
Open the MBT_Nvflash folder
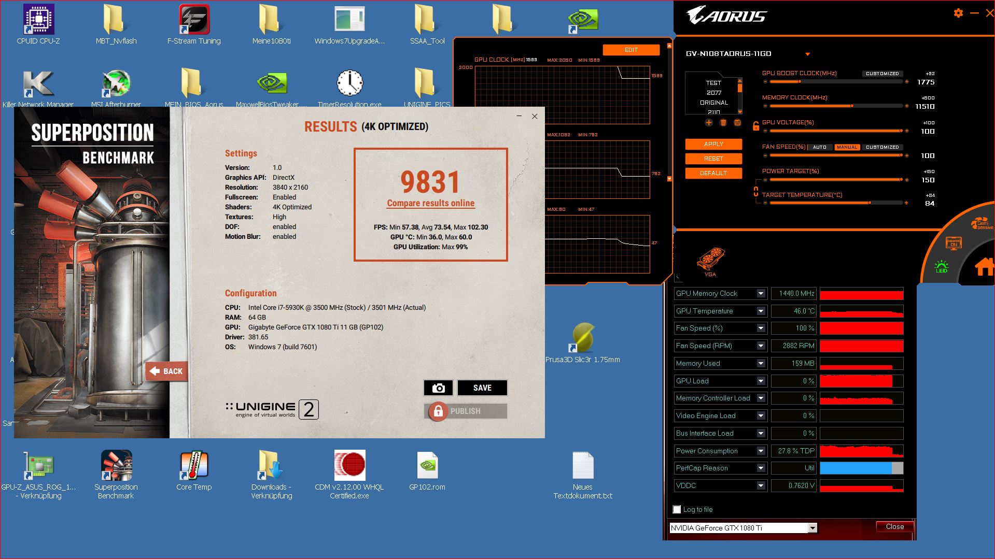(x=116, y=24)
